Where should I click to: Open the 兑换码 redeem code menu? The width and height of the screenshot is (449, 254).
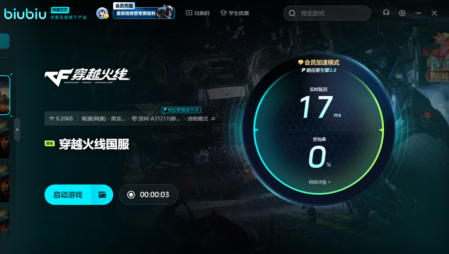pos(197,13)
